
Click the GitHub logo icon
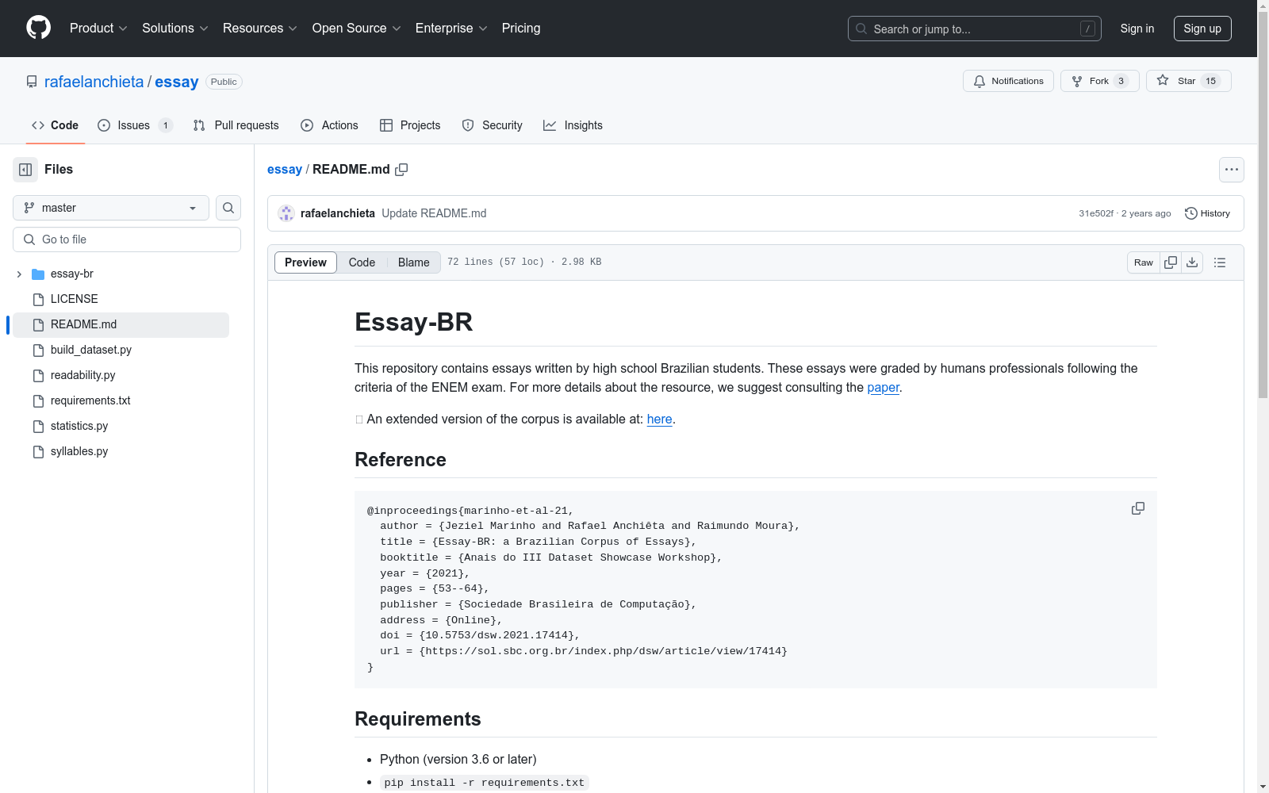click(38, 28)
